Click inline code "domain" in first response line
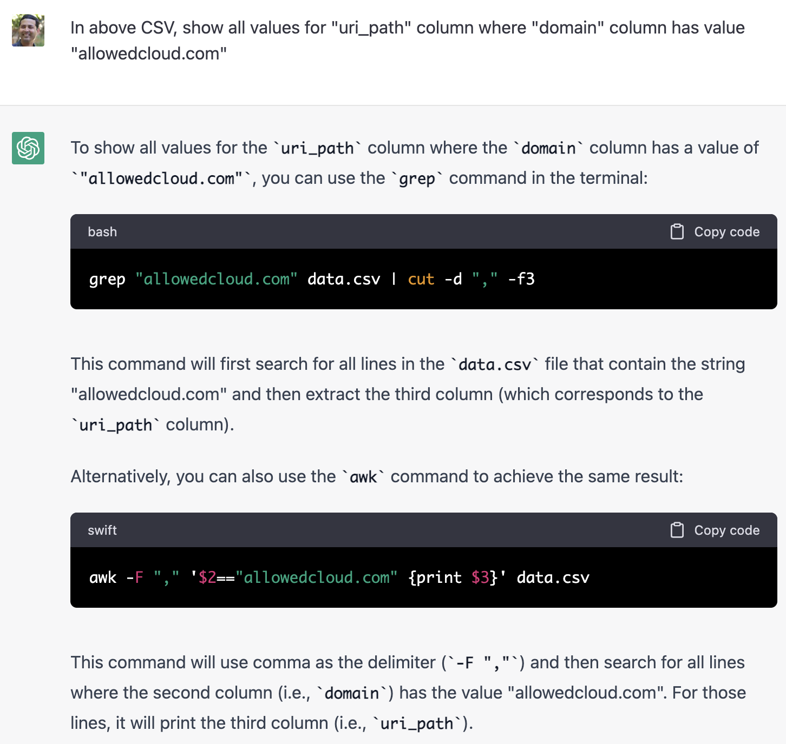Image resolution: width=786 pixels, height=744 pixels. point(548,148)
